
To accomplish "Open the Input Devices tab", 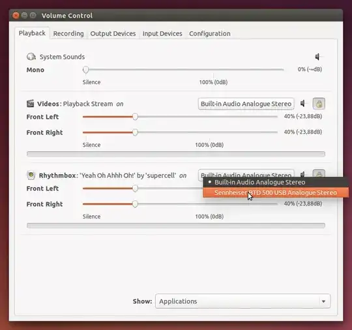I will click(x=162, y=34).
